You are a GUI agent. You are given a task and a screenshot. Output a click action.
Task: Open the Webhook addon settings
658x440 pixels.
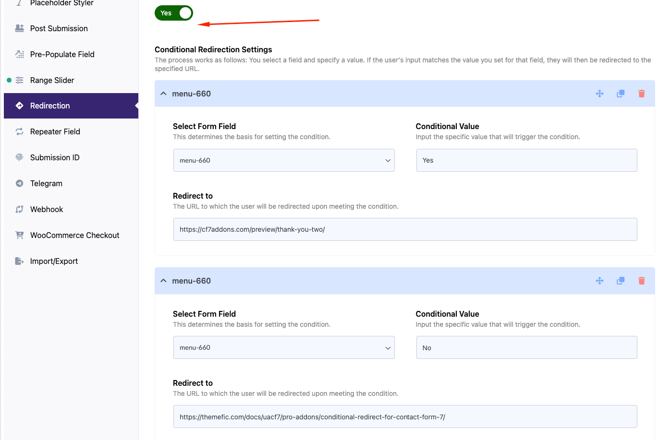point(46,209)
